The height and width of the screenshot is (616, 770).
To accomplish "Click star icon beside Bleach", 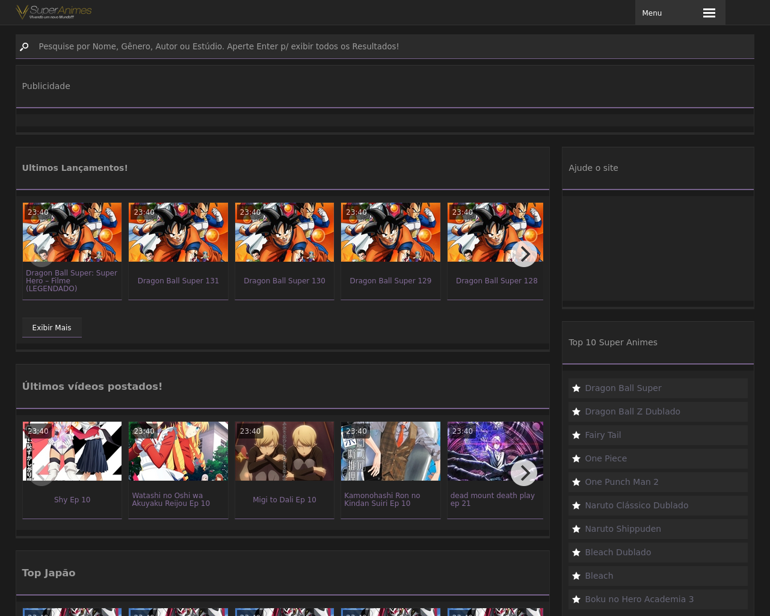I will pos(576,576).
